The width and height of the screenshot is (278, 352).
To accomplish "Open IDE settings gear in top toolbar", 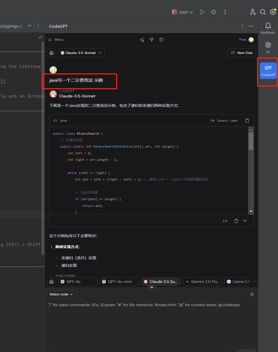I will click(x=273, y=12).
